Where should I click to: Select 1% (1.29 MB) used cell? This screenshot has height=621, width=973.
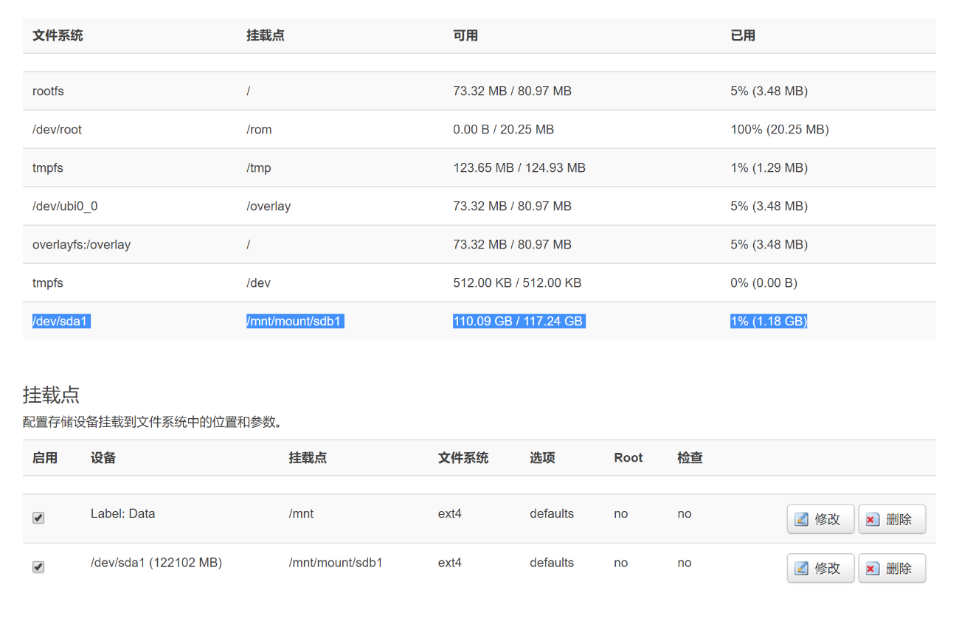tap(769, 168)
